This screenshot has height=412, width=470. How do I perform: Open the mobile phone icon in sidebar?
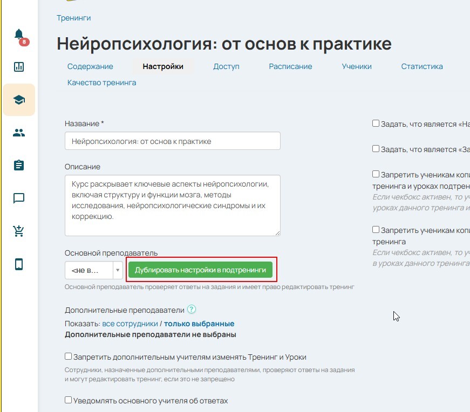(x=19, y=264)
